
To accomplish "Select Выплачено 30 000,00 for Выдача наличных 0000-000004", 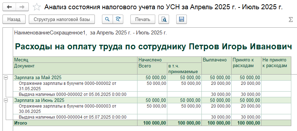I will [x=216, y=117].
